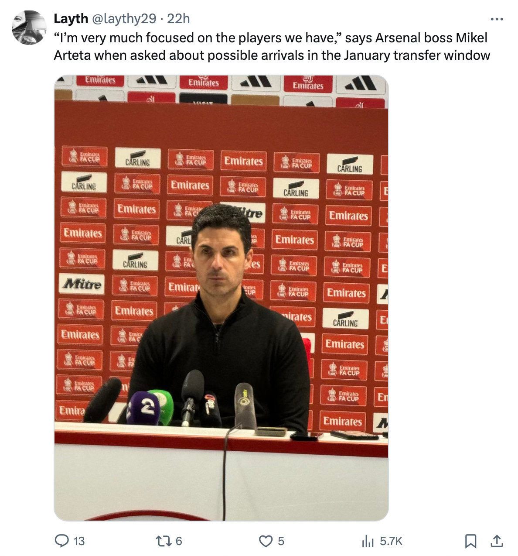Screen dimensions: 518x556
Task: Open the press conference photo showing the man's face
Action: click(x=221, y=298)
